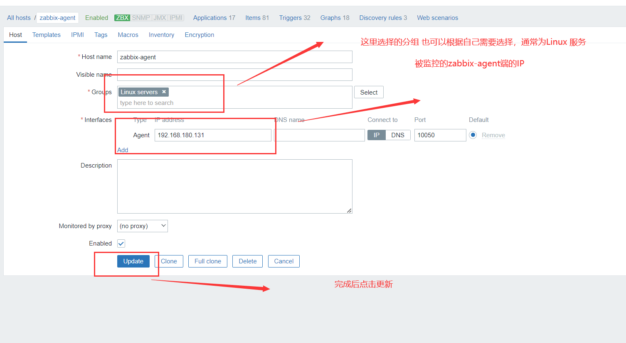The height and width of the screenshot is (343, 626).
Task: Click the groups search field
Action: [235, 103]
